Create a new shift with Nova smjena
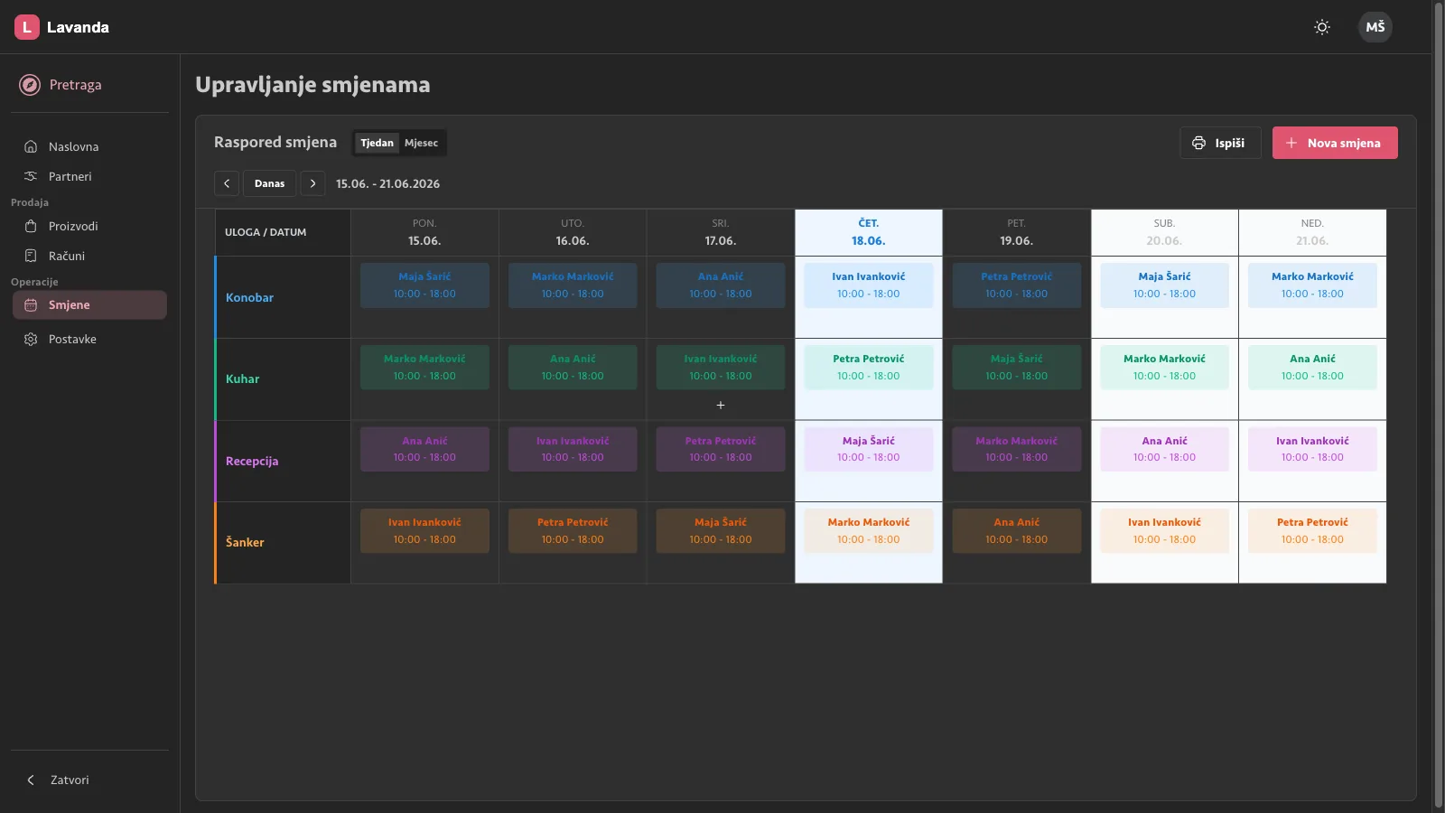Screen dimensions: 1445x813 [1335, 143]
